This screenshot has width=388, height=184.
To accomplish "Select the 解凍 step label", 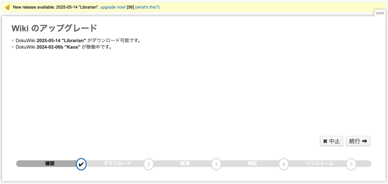I will (x=185, y=164).
